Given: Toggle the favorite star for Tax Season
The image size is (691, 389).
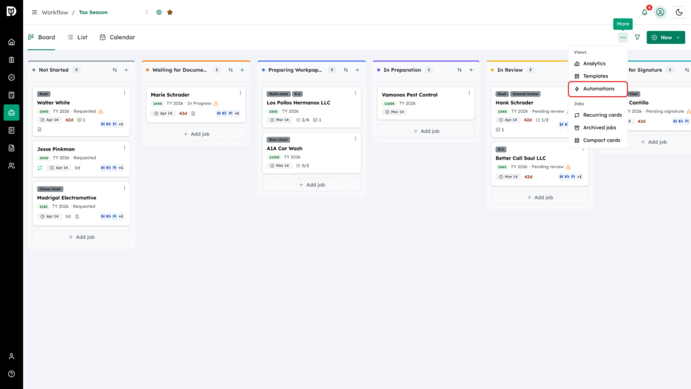Looking at the screenshot, I should [x=170, y=12].
